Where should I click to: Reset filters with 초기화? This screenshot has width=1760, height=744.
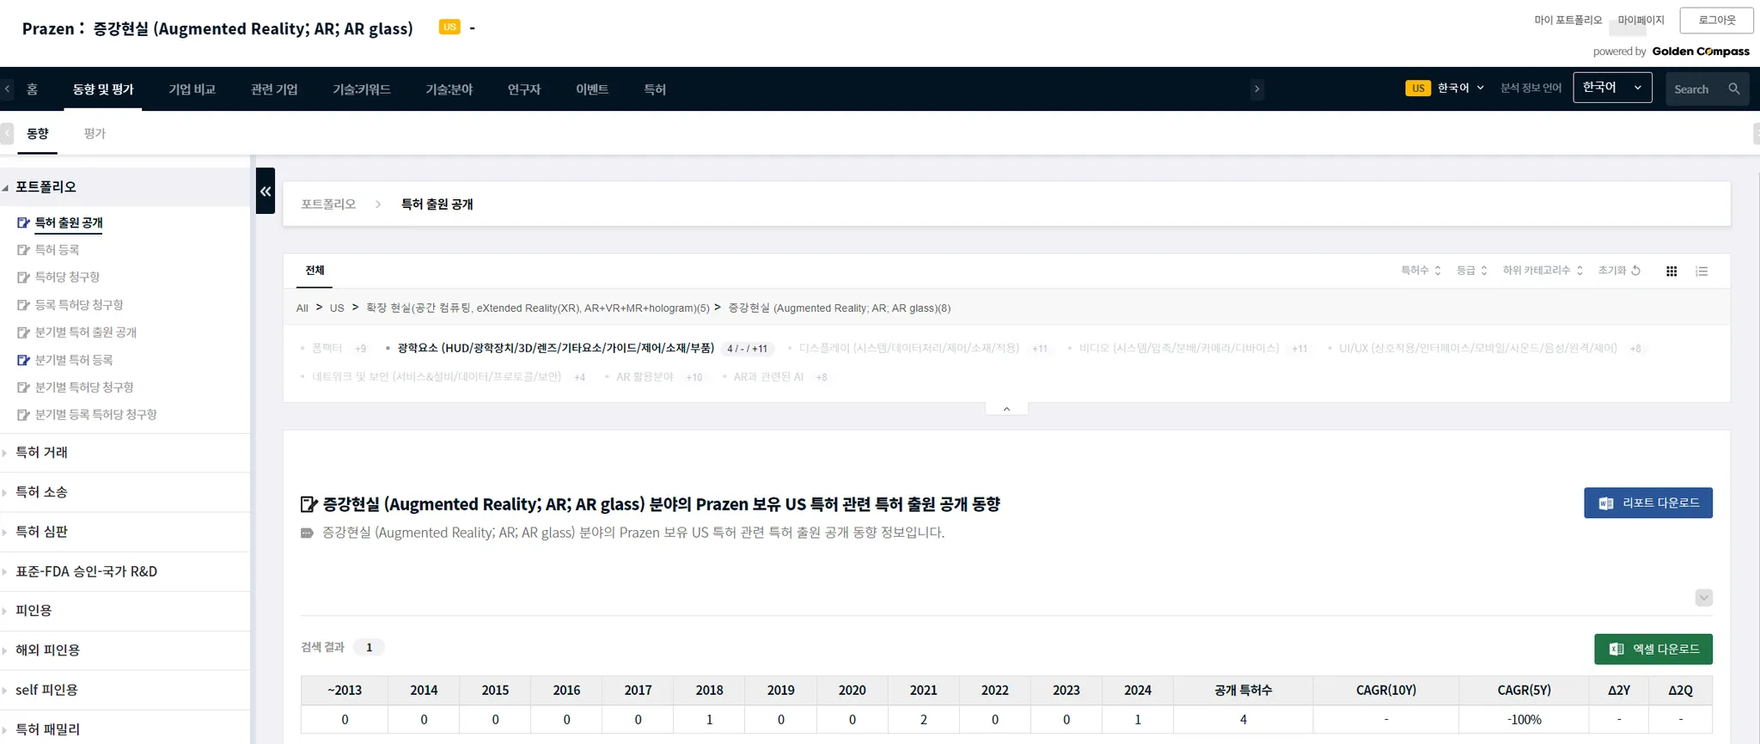(x=1619, y=271)
